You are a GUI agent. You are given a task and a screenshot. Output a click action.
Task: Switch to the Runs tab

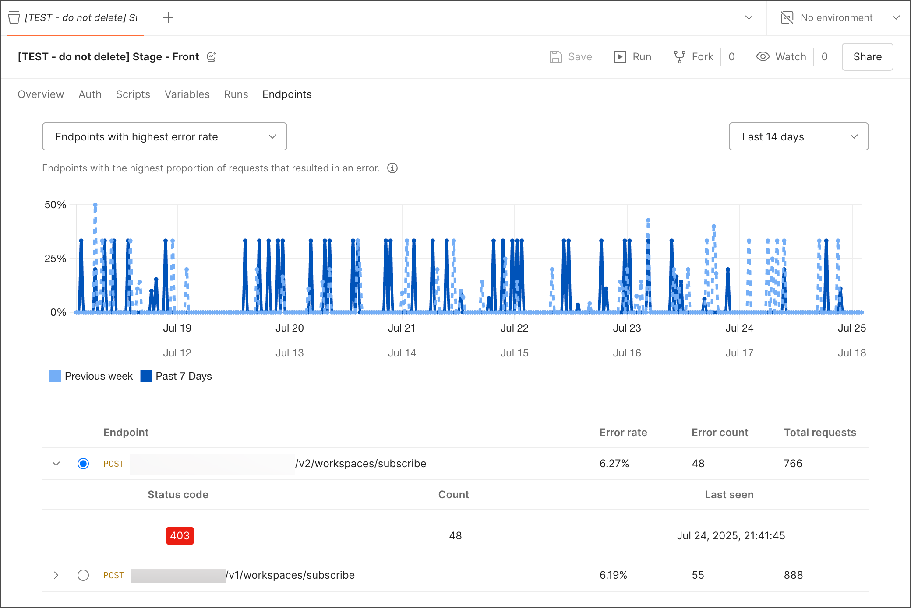pyautogui.click(x=236, y=94)
